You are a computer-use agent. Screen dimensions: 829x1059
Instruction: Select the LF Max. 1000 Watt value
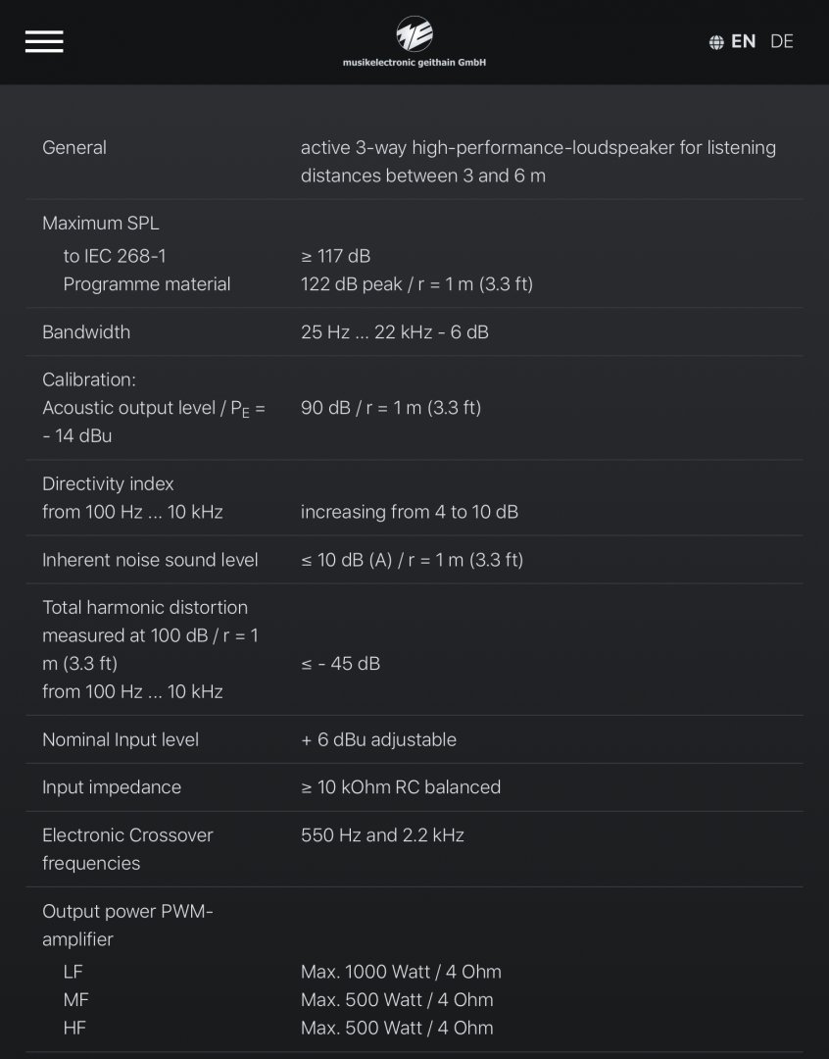(x=401, y=971)
